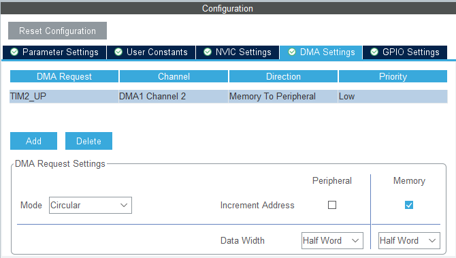Open the User Constants tab
Viewport: 456px width, 258px height.
point(151,52)
